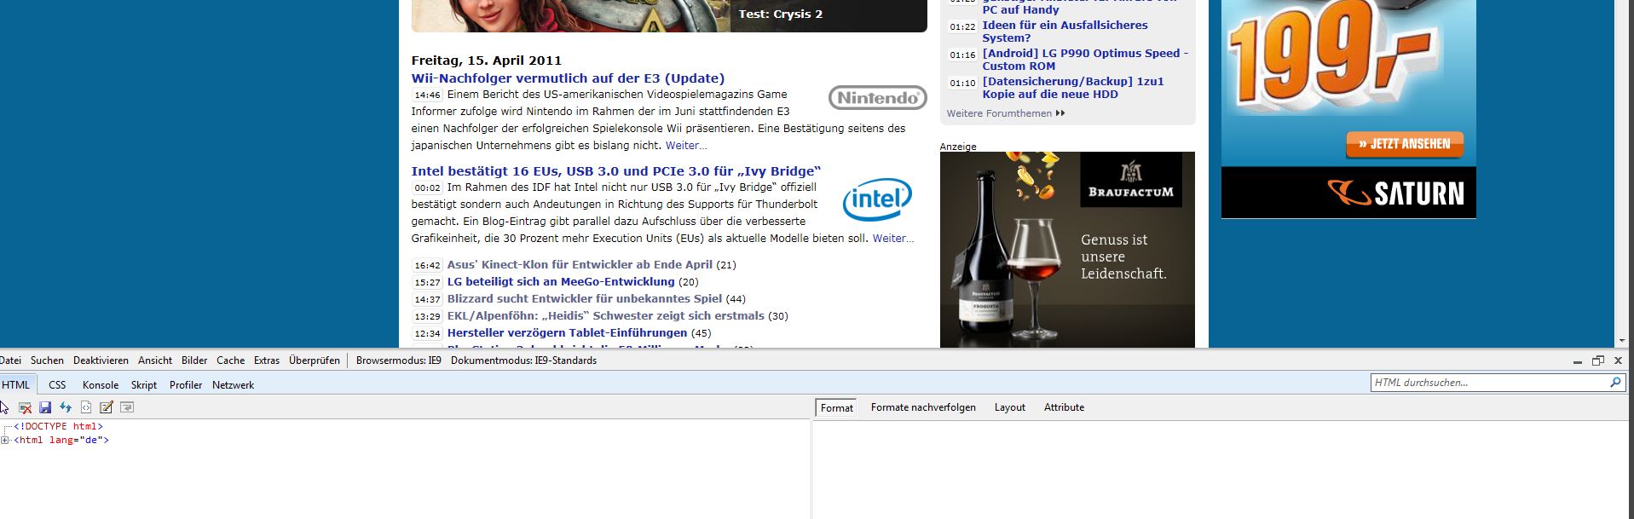1634x519 pixels.
Task: Open [Android] LG P990 Optimus Speed thread
Action: [x=1085, y=60]
